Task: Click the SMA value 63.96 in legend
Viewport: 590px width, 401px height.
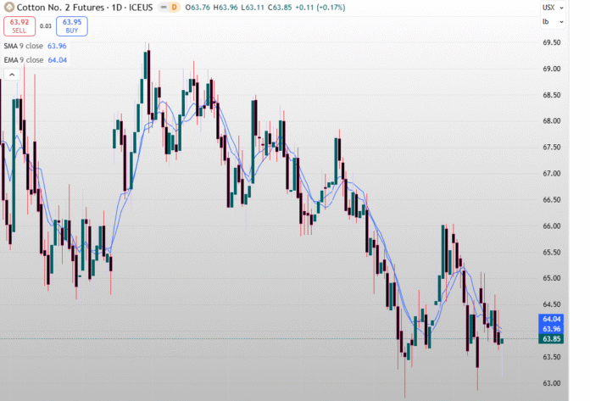Action: (x=58, y=46)
